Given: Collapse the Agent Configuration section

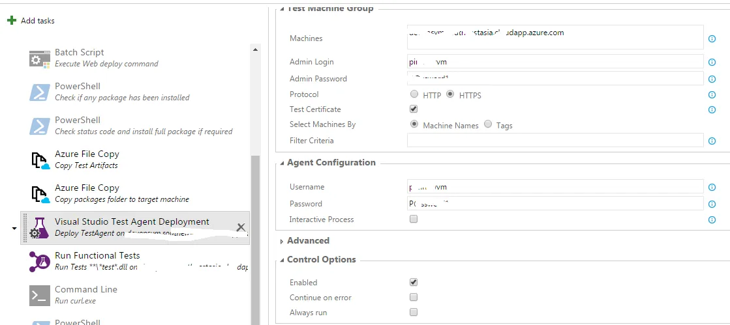Looking at the screenshot, I should 331,162.
